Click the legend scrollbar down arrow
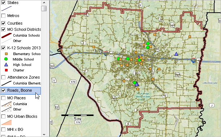 click(44, 134)
